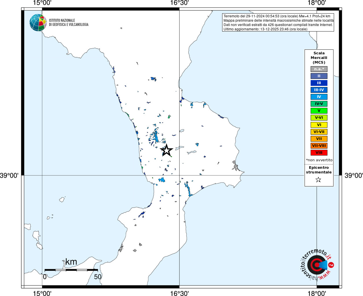Click the *non avvertito legend note
The image size is (363, 296).
319,160
